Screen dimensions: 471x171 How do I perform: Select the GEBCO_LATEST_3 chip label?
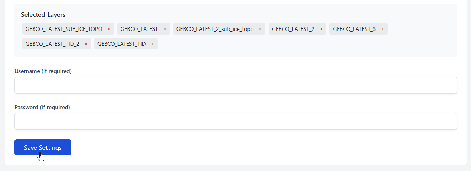pos(354,29)
